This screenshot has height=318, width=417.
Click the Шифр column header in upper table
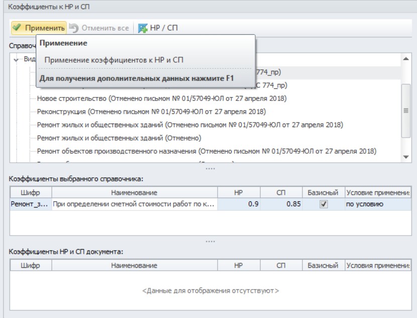tap(31, 192)
